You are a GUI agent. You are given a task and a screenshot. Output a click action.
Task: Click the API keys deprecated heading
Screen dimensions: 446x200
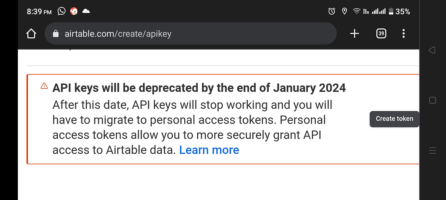click(x=199, y=88)
